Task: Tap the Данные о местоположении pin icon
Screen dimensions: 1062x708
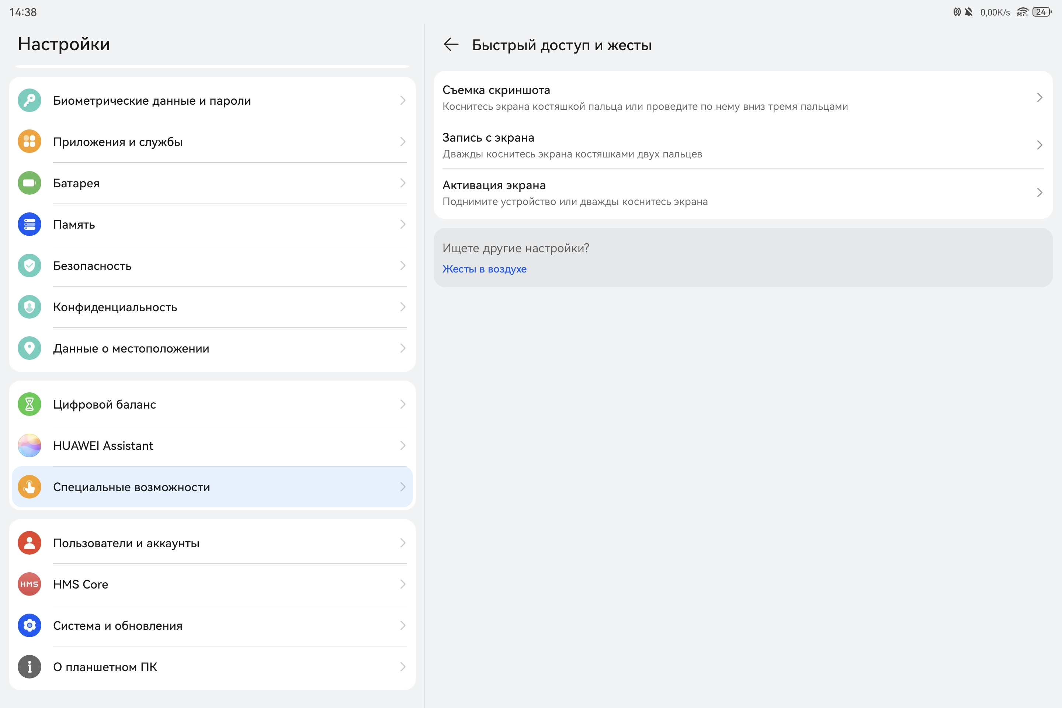Action: tap(29, 348)
